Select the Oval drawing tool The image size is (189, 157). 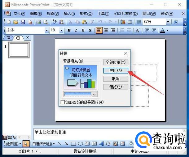(x=80, y=144)
